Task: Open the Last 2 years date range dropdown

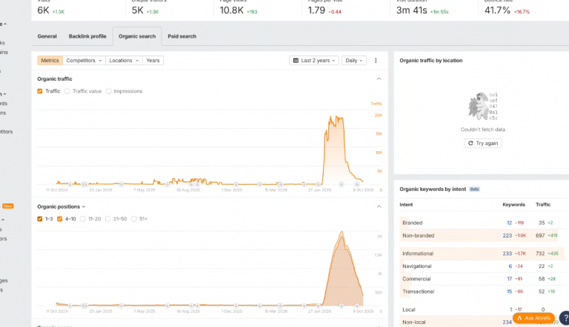Action: click(314, 61)
